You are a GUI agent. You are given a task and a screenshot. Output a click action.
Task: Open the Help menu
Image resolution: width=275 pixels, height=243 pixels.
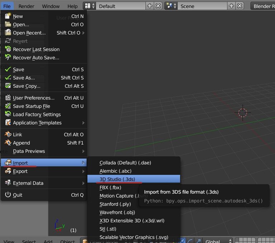tap(72, 6)
